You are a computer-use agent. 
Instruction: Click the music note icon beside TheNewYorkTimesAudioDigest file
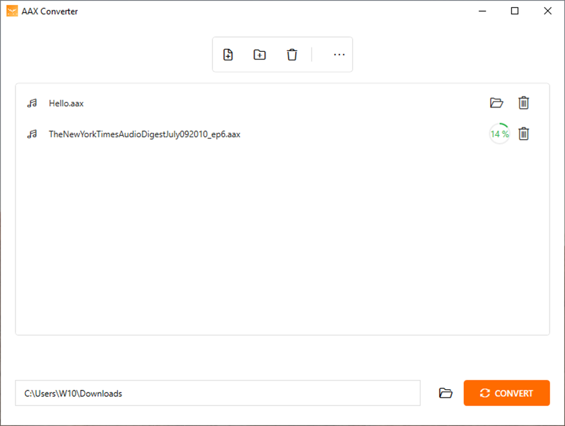coord(33,134)
